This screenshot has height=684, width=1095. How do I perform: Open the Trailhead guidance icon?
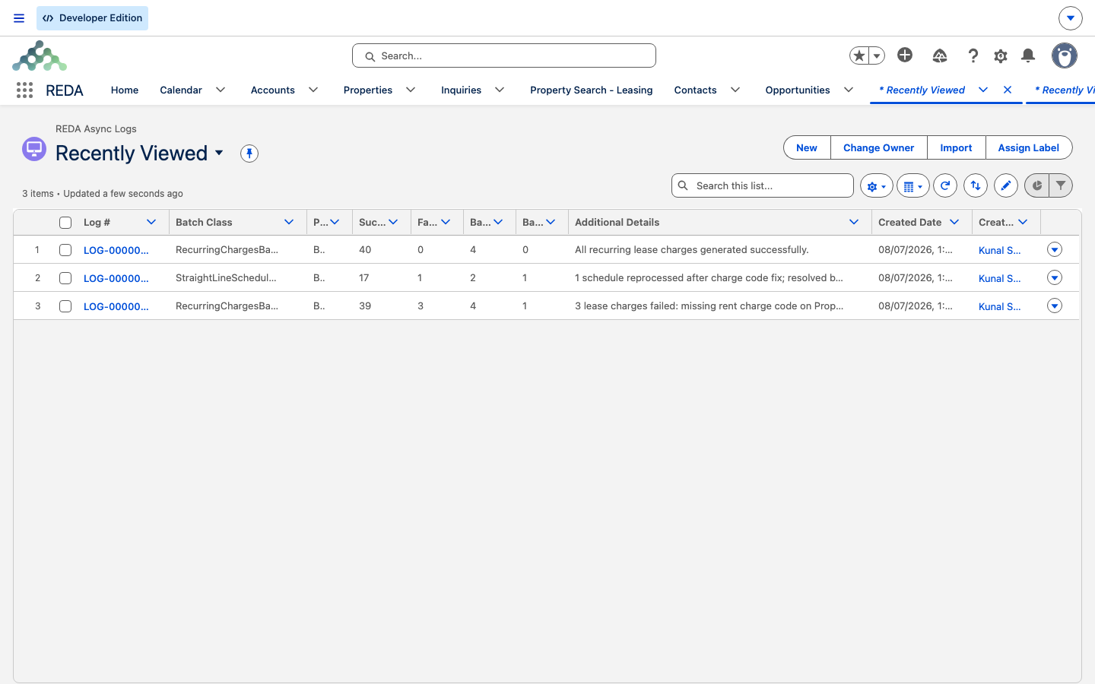940,55
